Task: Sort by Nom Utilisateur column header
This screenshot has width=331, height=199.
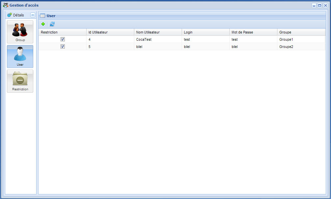Action: [158, 32]
